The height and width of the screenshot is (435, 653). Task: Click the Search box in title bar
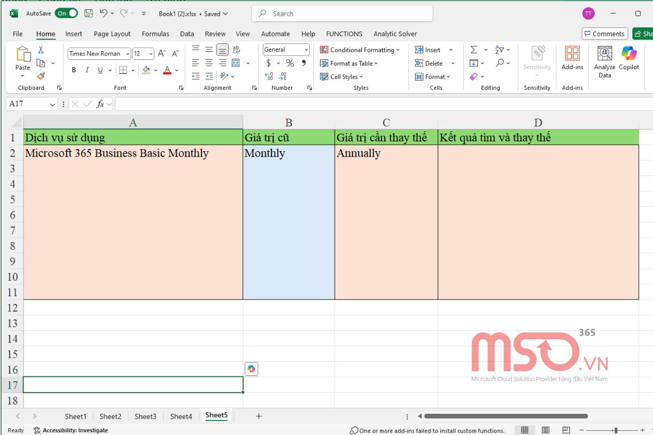pyautogui.click(x=342, y=14)
